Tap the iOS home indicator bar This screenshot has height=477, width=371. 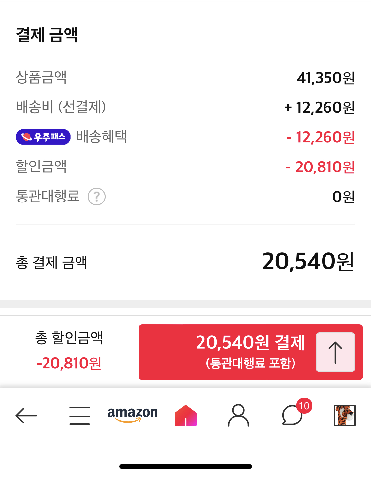coord(186,466)
